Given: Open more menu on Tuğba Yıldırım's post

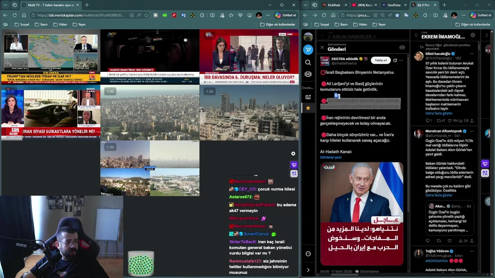Looking at the screenshot, I should (x=472, y=251).
